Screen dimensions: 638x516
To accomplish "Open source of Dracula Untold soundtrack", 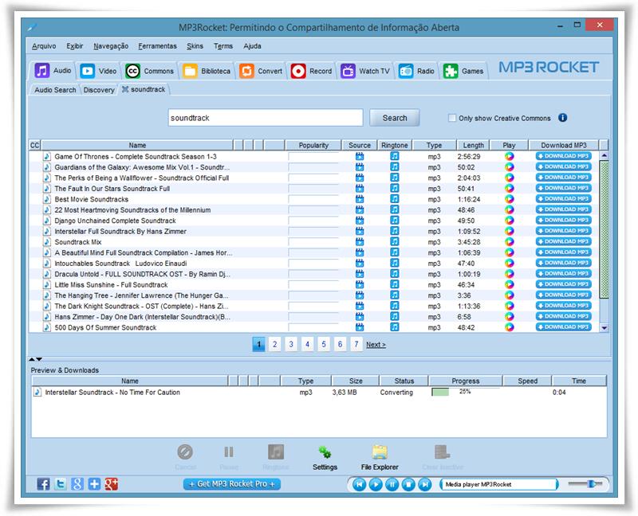I will pos(360,274).
